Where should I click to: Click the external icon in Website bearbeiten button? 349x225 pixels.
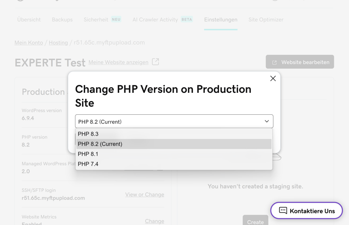point(274,62)
